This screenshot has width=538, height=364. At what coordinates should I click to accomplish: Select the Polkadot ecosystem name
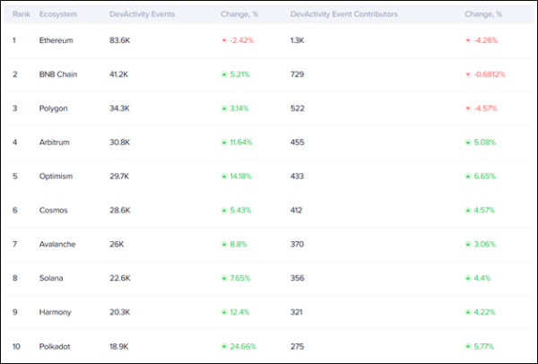[56, 344]
